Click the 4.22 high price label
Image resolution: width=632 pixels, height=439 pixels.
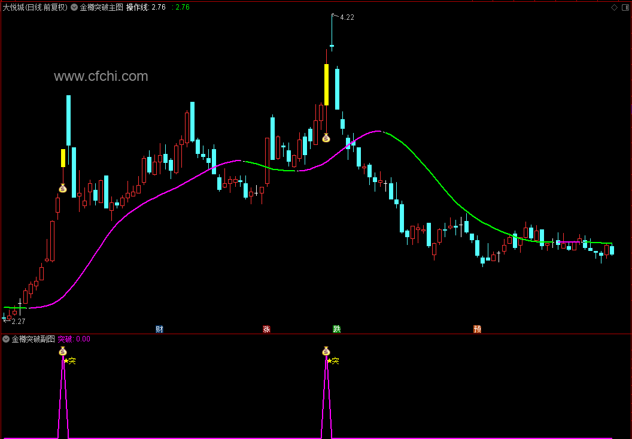click(347, 17)
